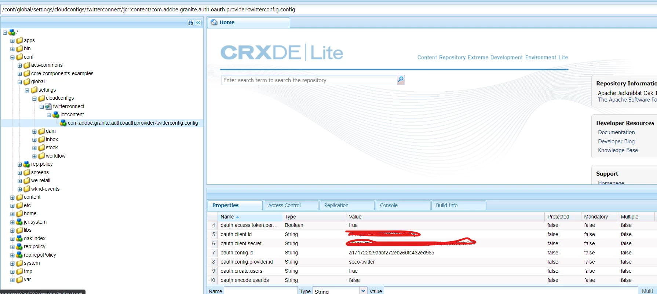Click the jcr:system node icon

tap(19, 222)
